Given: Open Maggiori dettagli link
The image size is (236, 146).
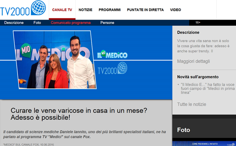Looking at the screenshot, I should (193, 61).
